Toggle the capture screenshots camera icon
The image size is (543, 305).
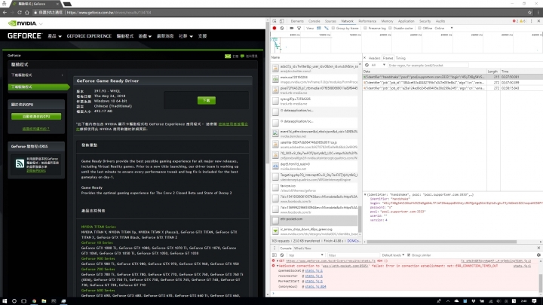coord(292,28)
